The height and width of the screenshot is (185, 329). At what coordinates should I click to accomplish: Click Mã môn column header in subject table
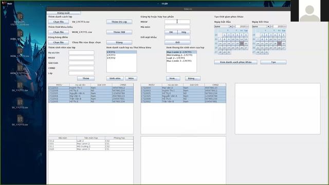tap(63, 138)
